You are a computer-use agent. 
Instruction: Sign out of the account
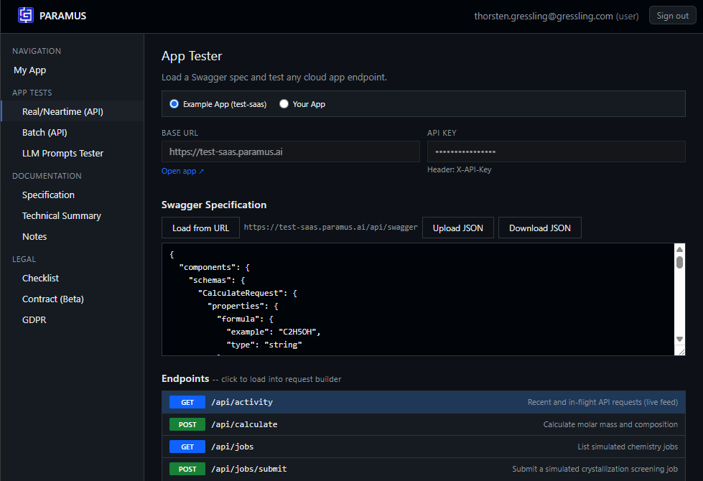click(672, 16)
